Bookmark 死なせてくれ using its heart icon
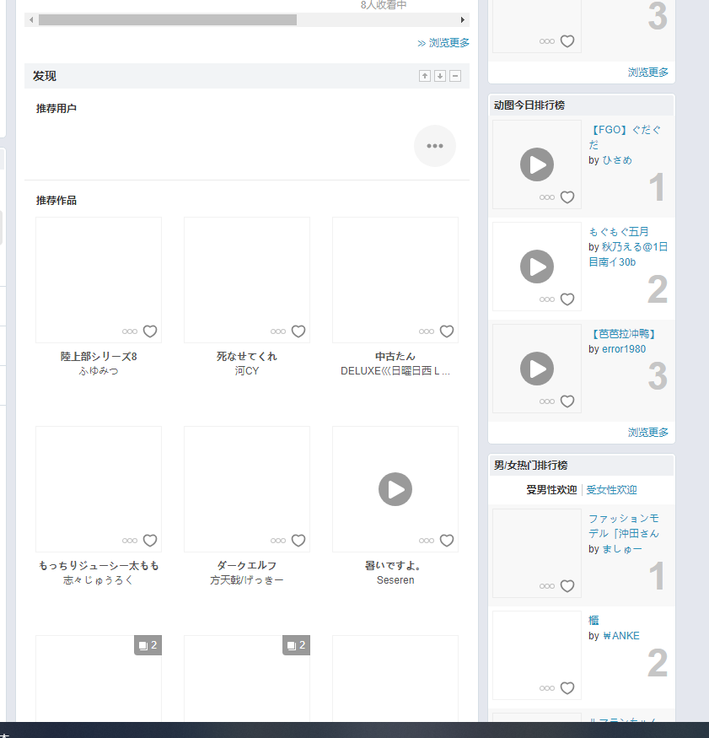This screenshot has width=709, height=738. tap(298, 331)
